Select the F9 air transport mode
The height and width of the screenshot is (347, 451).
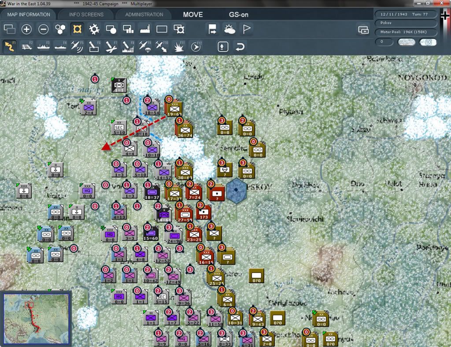(x=144, y=46)
